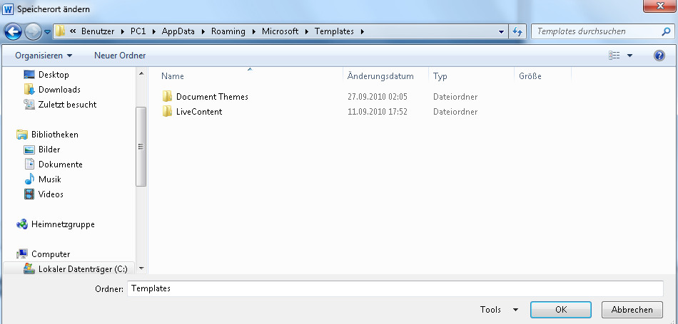Viewport: 678px width, 324px height.
Task: Open Zuletzt besucht in navigation pane
Action: coord(68,105)
